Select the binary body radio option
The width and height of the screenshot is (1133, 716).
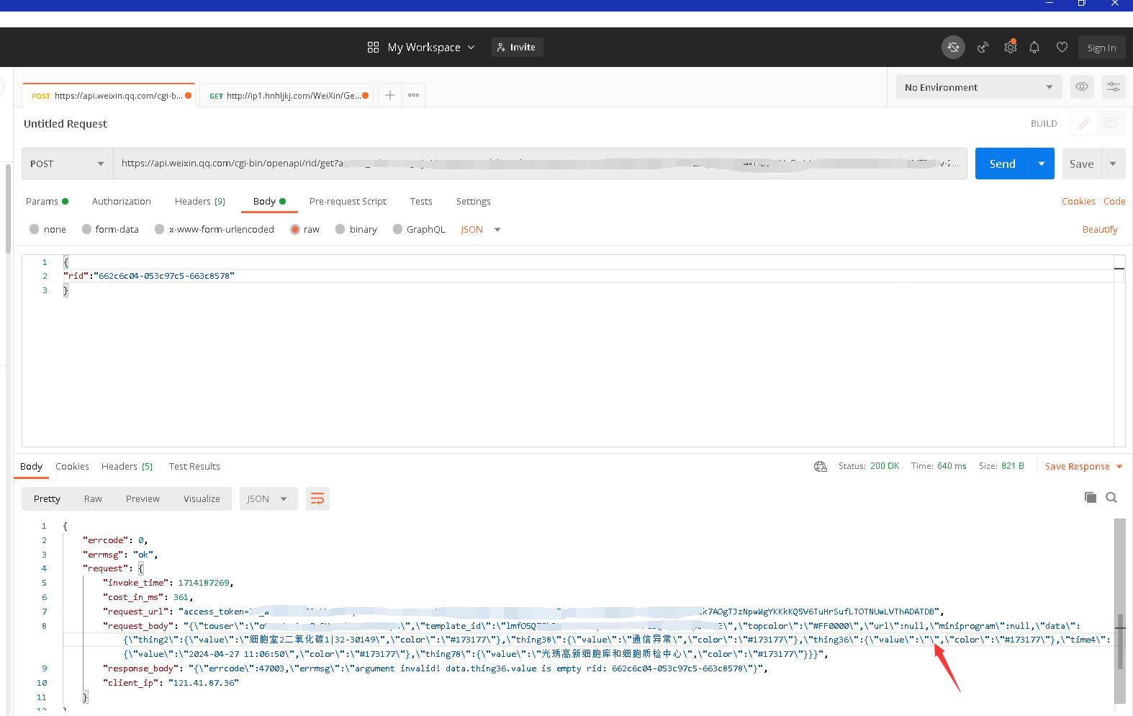(x=340, y=229)
